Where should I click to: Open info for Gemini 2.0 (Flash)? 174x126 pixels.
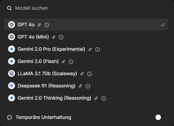click(71, 62)
